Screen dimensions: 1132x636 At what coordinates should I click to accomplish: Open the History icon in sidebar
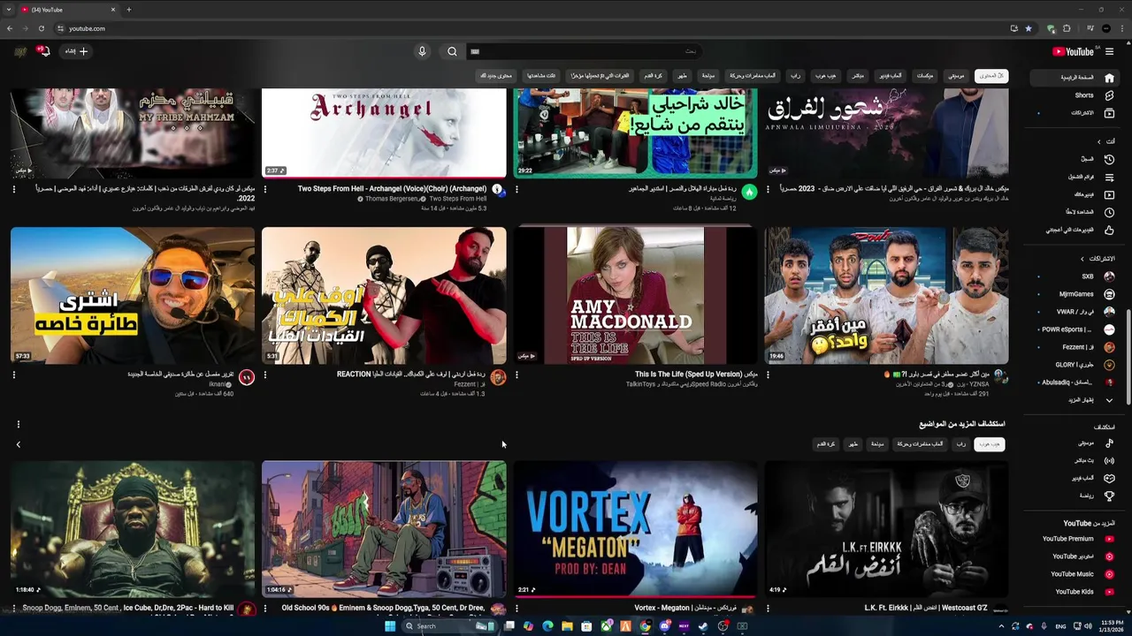[x=1109, y=159]
